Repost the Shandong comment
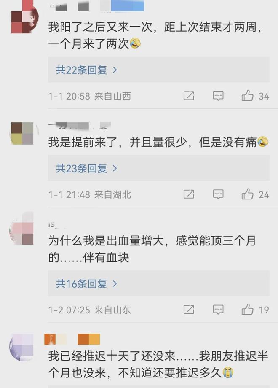 pos(189,309)
